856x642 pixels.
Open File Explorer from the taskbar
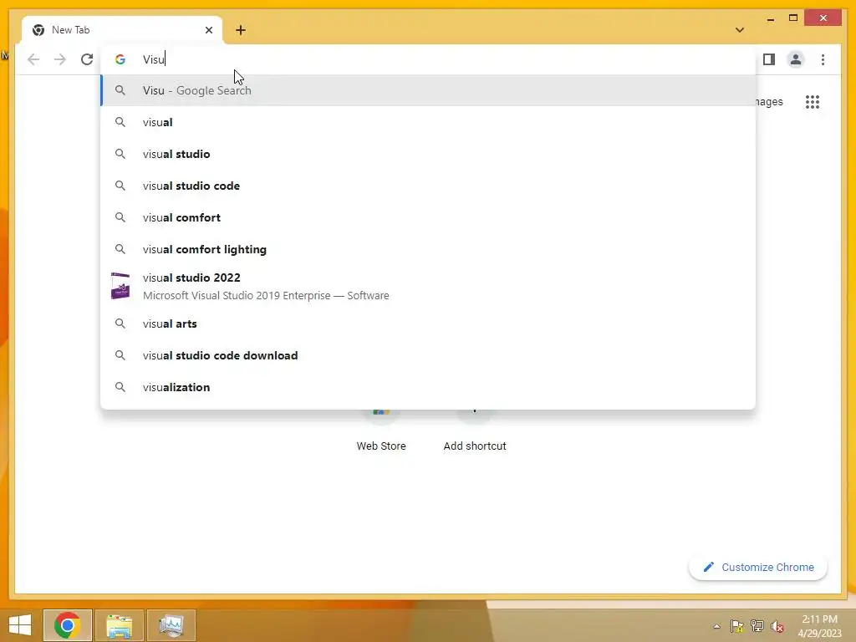119,625
